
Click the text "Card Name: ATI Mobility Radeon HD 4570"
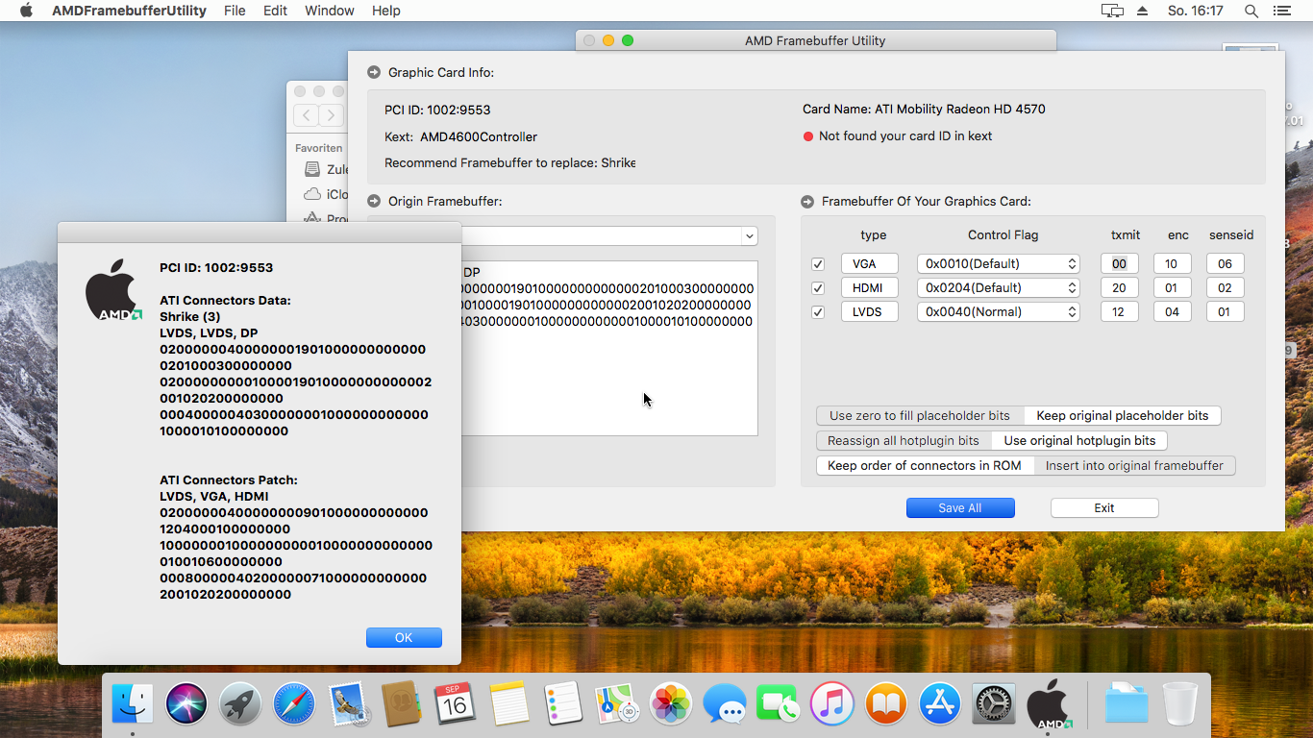coord(924,109)
